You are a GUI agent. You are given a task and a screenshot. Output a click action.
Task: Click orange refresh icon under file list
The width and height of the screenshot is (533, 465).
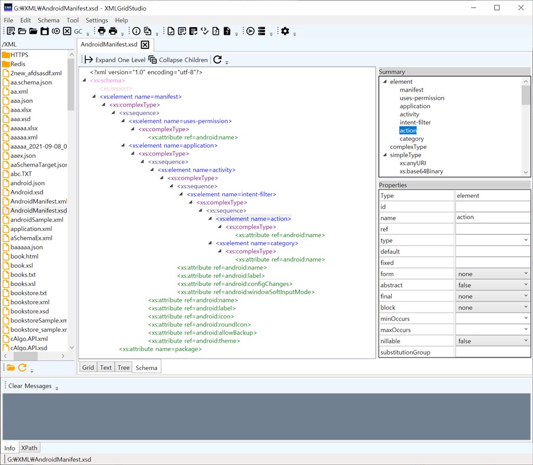tap(22, 368)
